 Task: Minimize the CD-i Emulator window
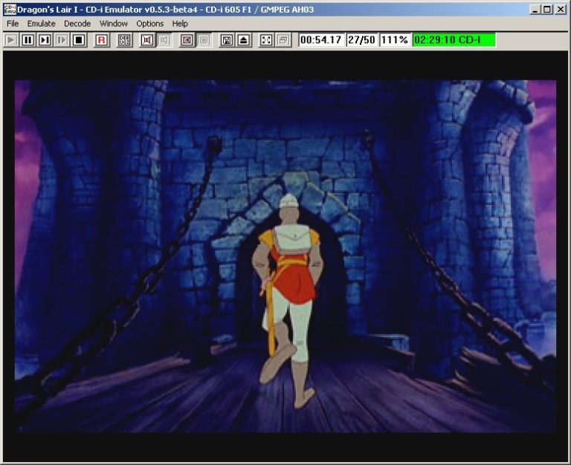tap(535, 10)
